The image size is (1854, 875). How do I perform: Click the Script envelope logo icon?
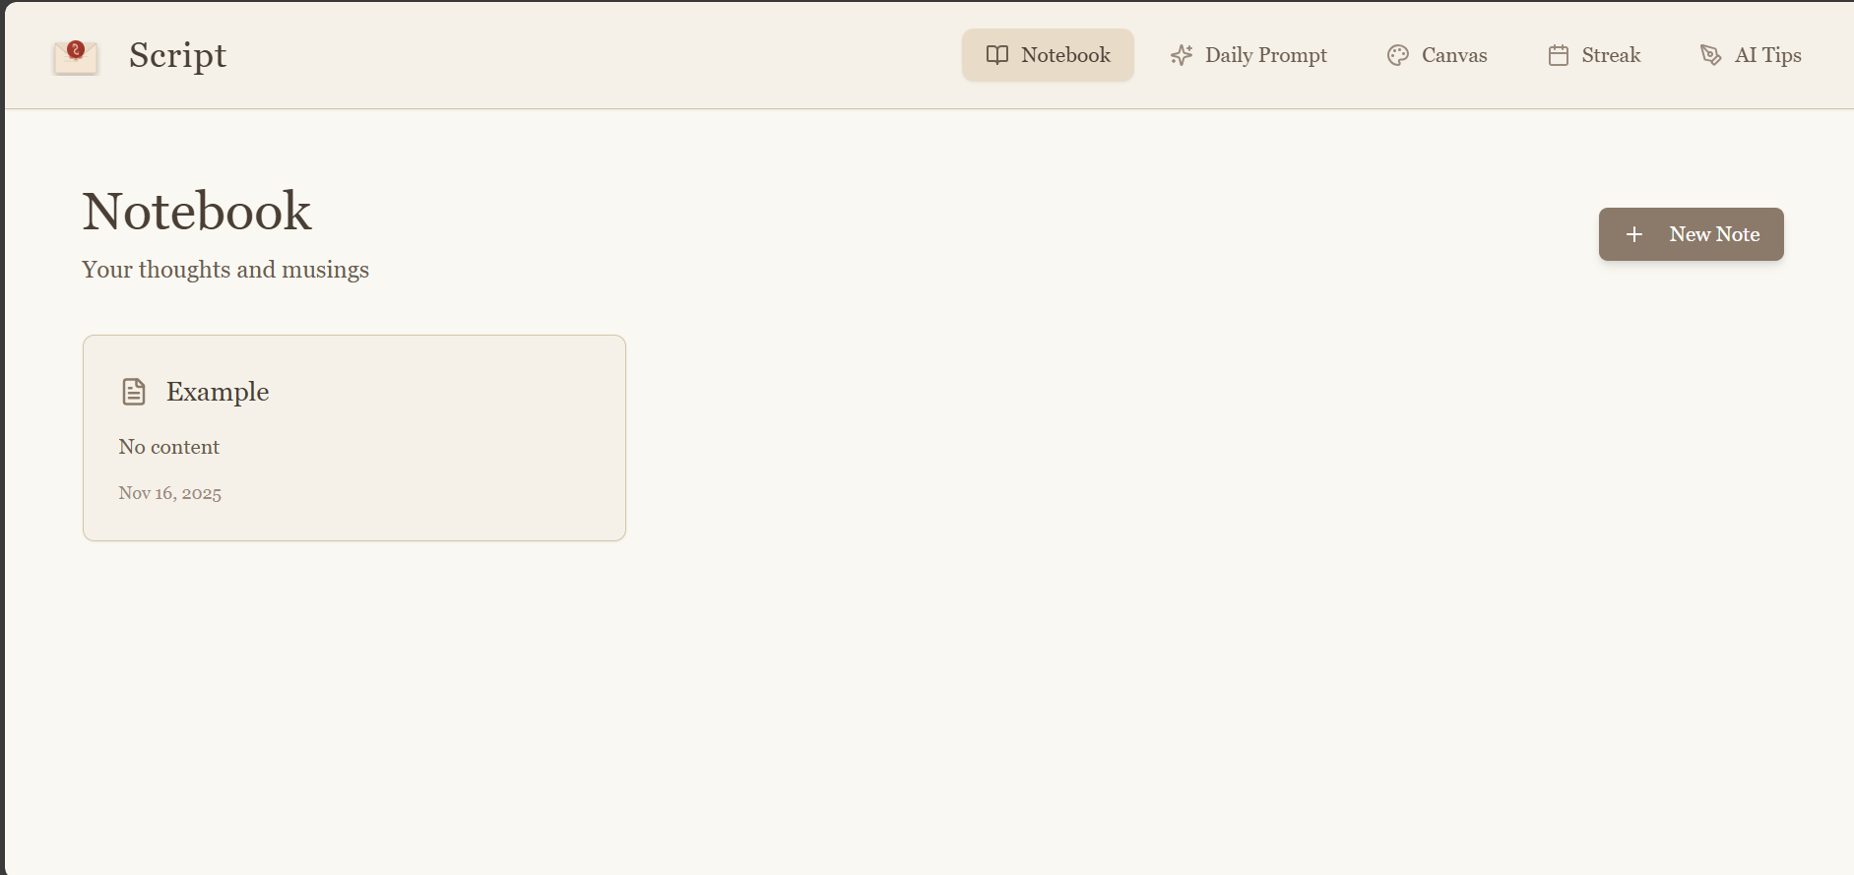pyautogui.click(x=76, y=56)
